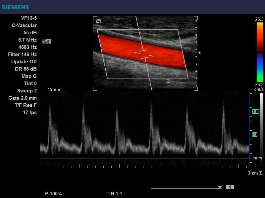The image size is (265, 198).
Task: Select the Filter 146 Hz parameter
Action: [x=22, y=54]
